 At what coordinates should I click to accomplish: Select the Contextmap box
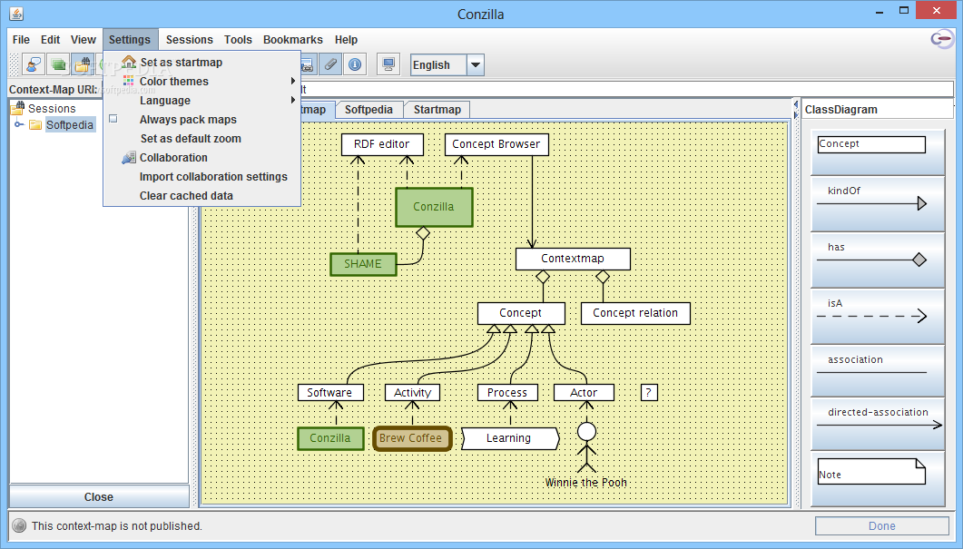573,259
